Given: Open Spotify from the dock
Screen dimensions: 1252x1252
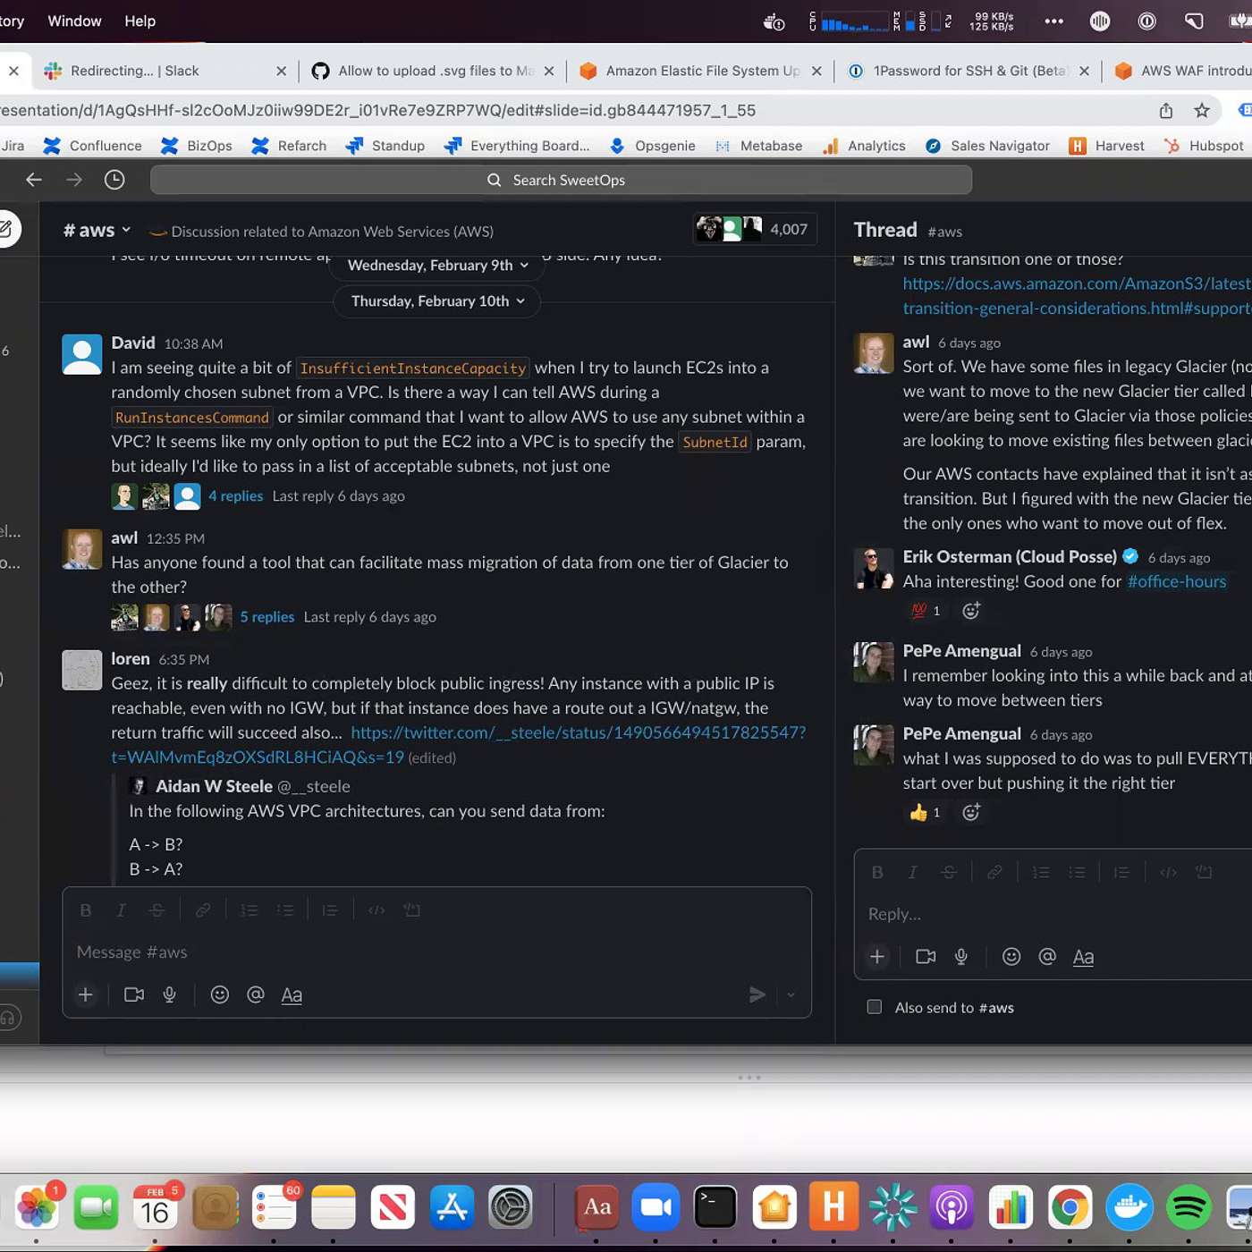Looking at the screenshot, I should pyautogui.click(x=1189, y=1208).
